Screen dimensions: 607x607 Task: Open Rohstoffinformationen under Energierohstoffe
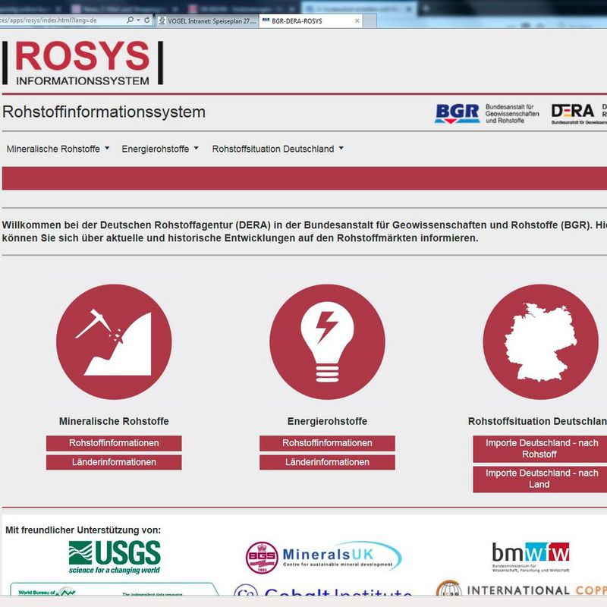pyautogui.click(x=327, y=443)
